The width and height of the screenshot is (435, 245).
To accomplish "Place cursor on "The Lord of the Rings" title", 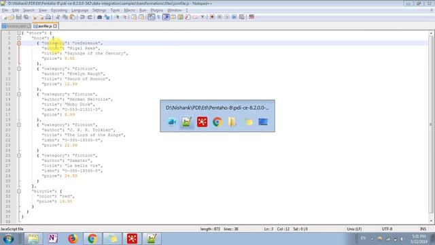I will [94, 135].
